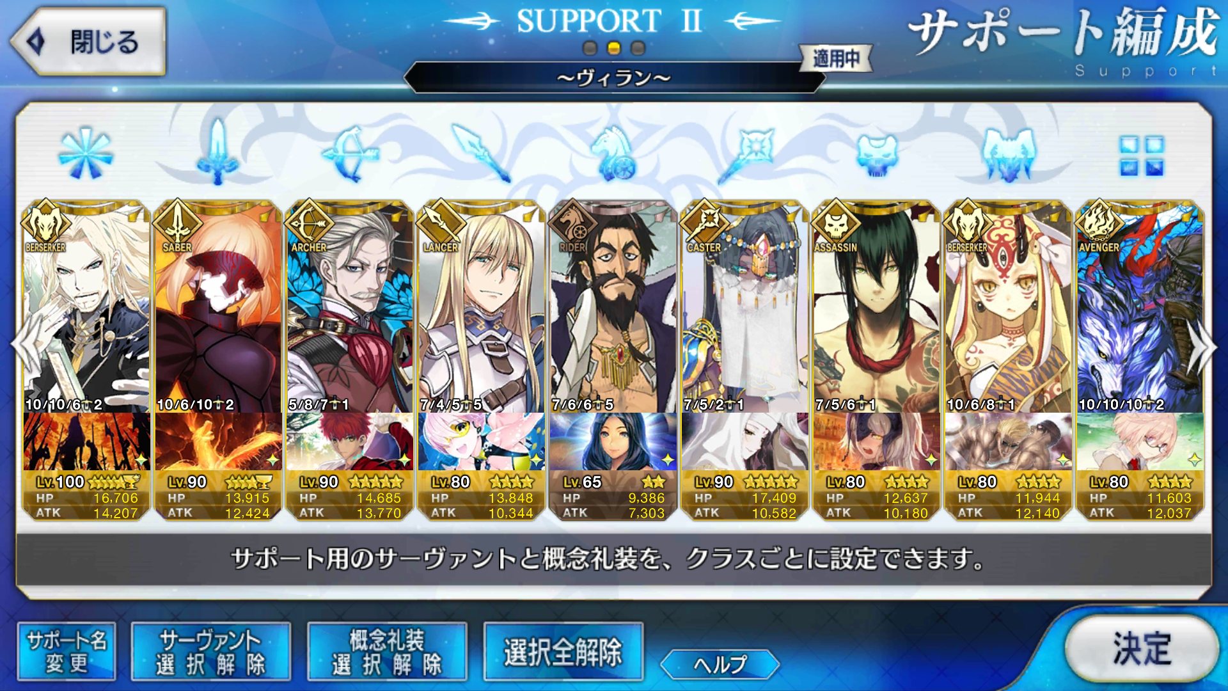Go to previous support set arrow

click(22, 345)
